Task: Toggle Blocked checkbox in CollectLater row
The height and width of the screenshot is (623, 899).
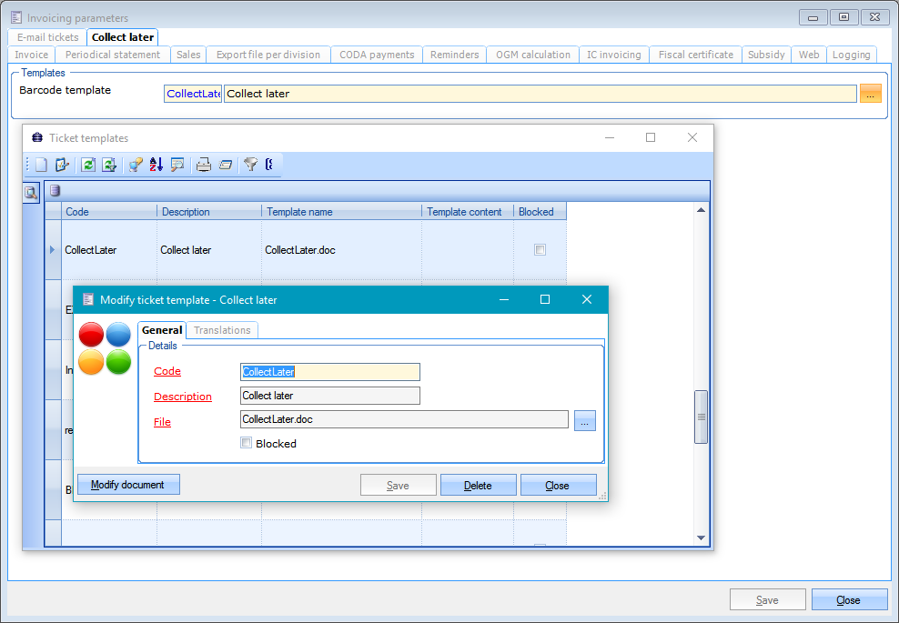Action: [540, 250]
